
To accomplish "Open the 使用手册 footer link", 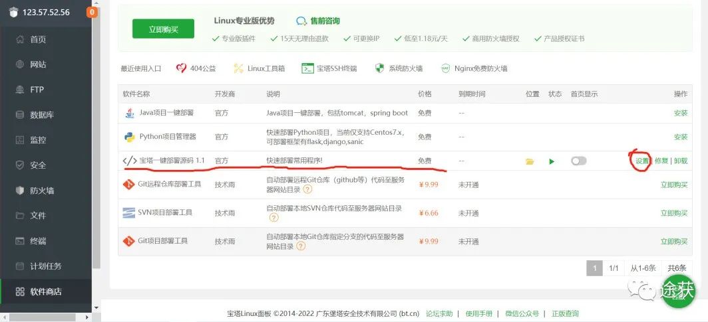I will [x=479, y=313].
